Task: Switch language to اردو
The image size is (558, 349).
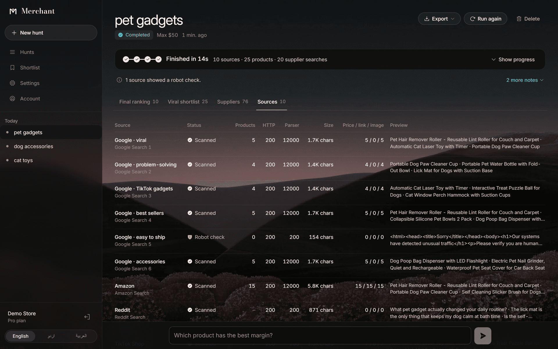Action: point(51,336)
